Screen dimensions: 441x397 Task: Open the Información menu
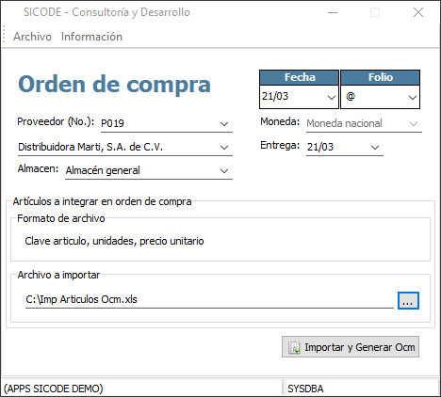pos(91,37)
